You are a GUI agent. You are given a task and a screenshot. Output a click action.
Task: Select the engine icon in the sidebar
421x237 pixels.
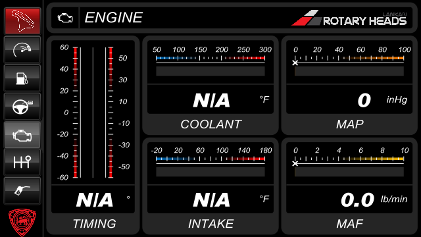pyautogui.click(x=22, y=134)
